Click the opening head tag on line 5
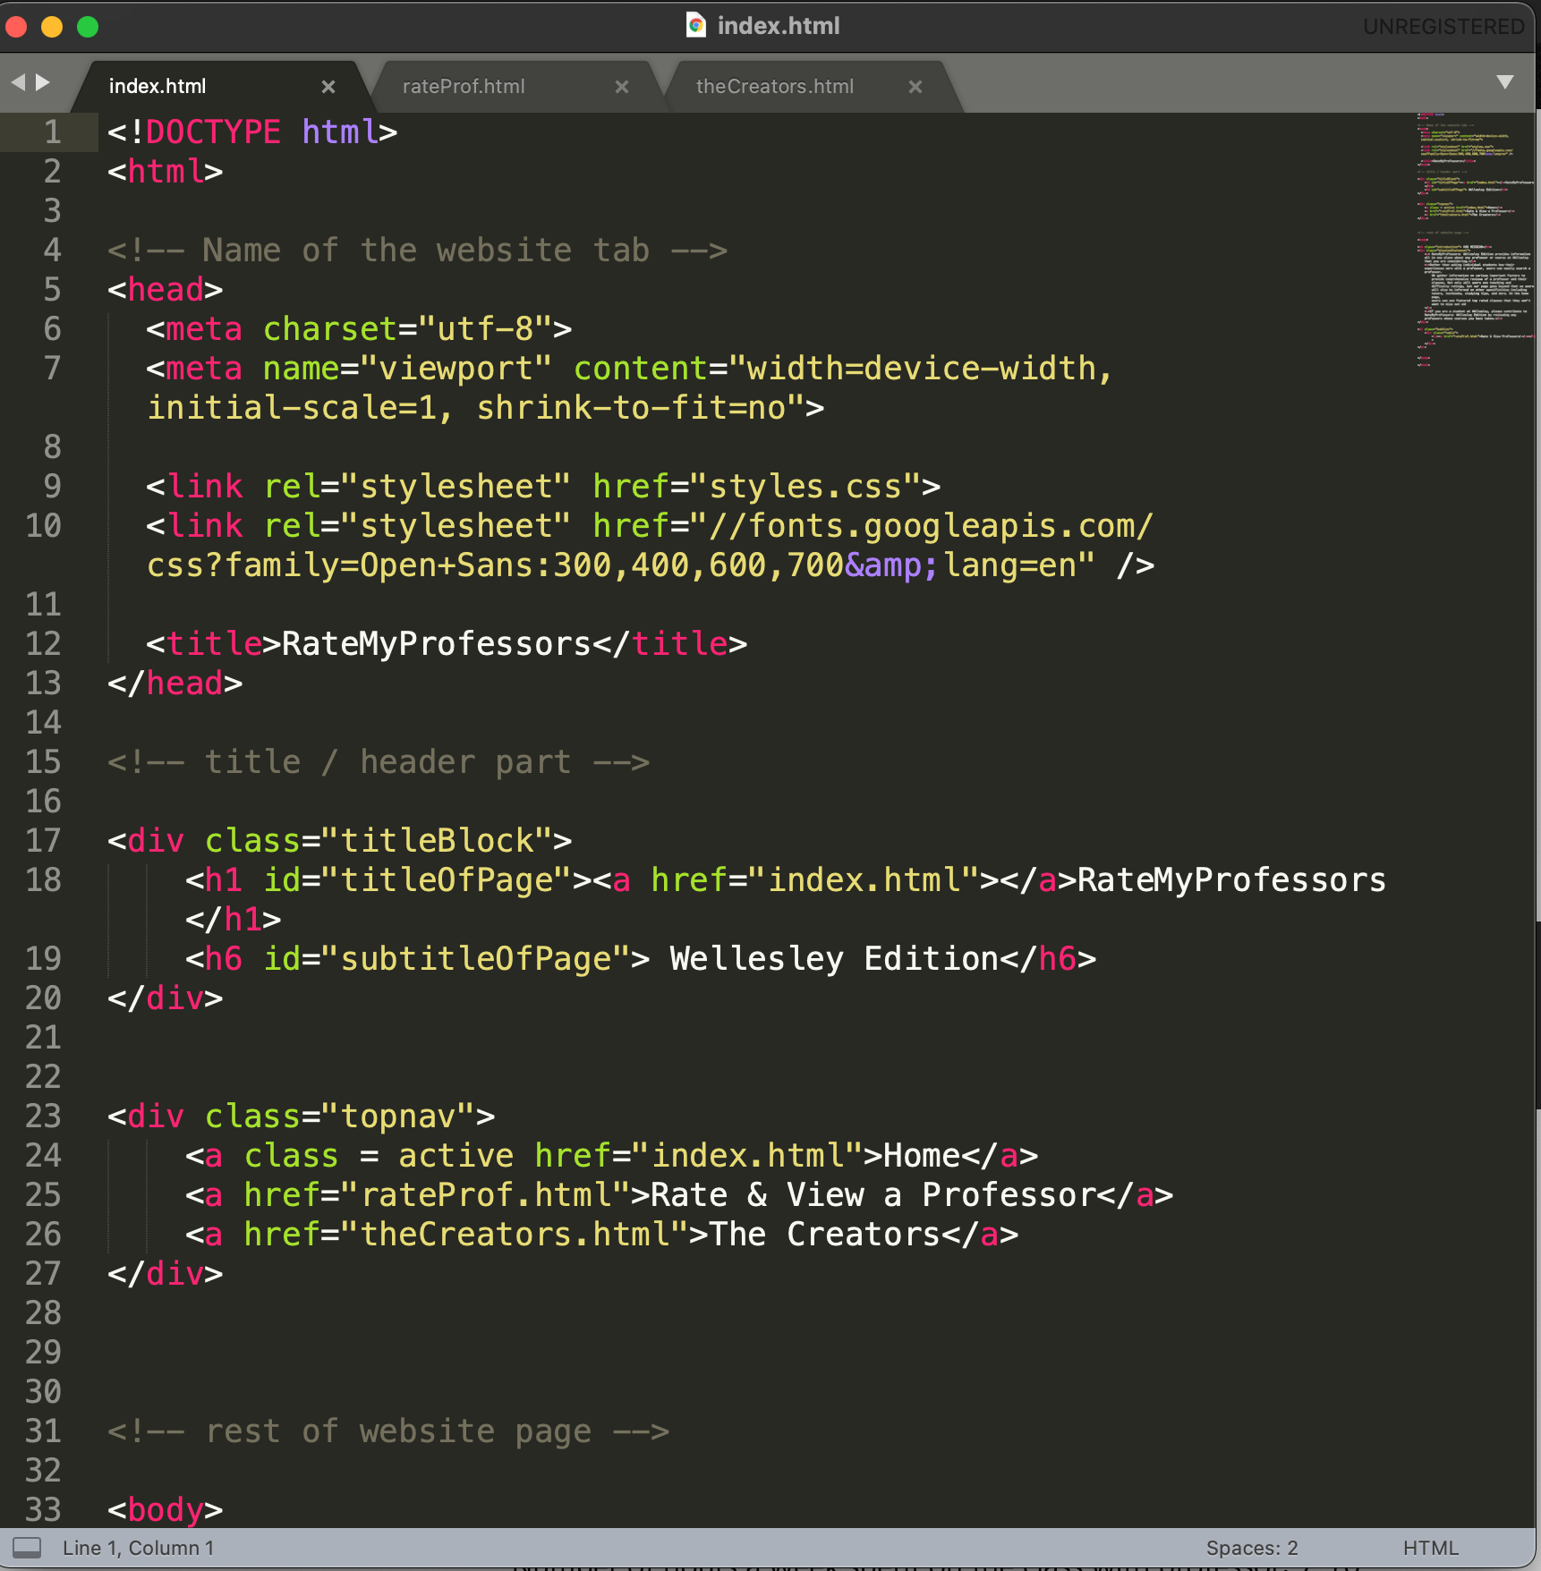Screen dimensions: 1541x1571 [166, 290]
